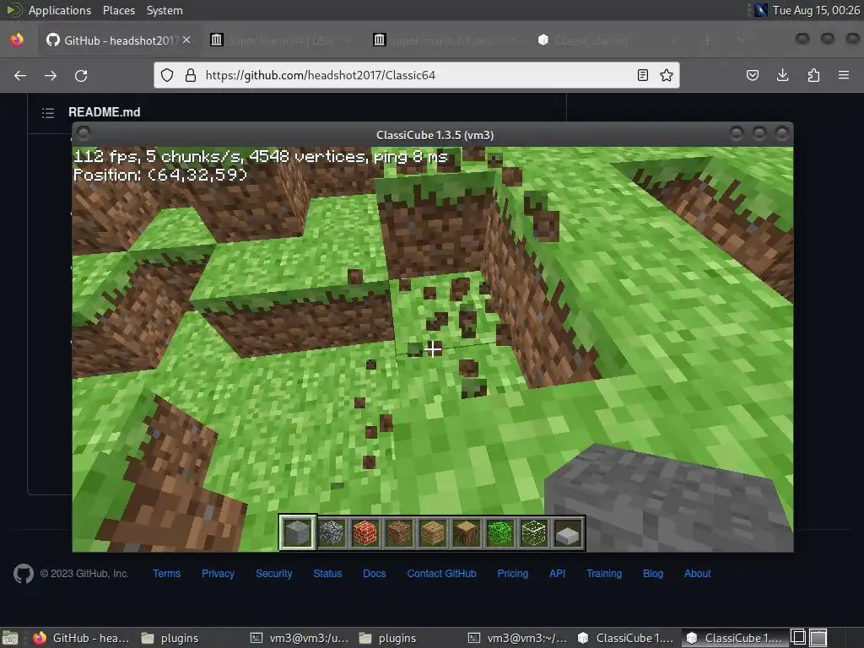Open the System menu in top panel

(165, 10)
